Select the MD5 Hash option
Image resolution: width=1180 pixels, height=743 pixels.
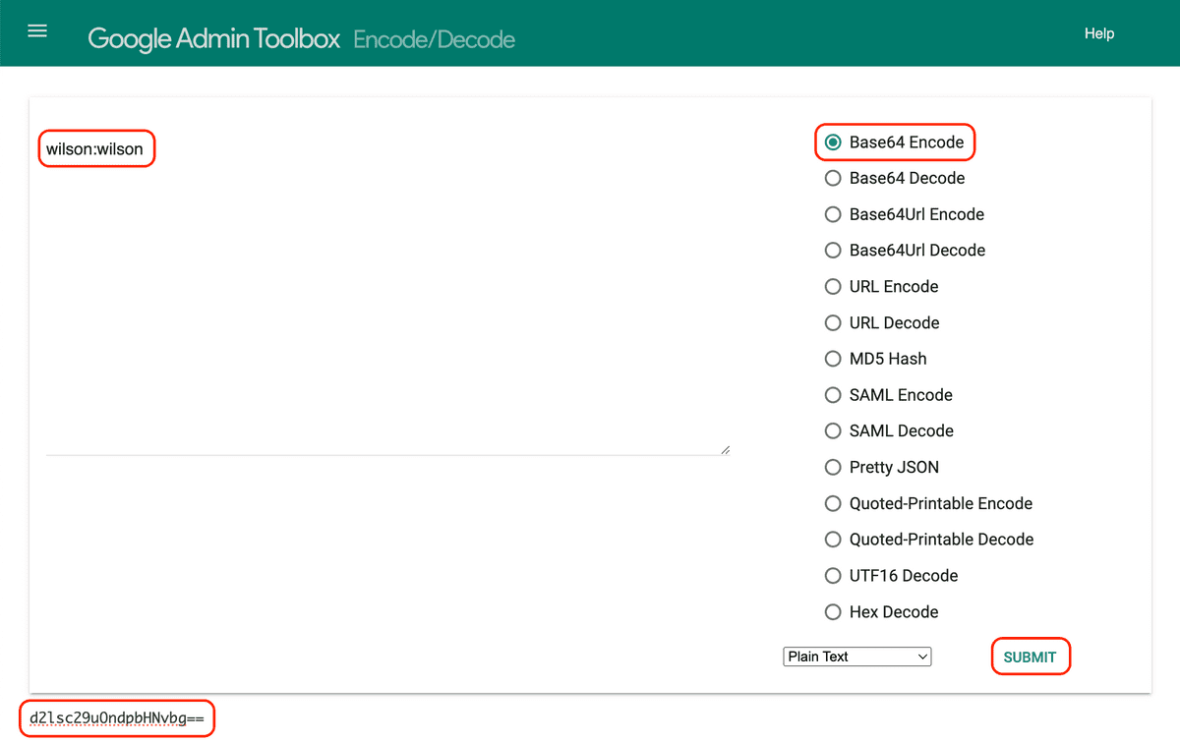pos(833,358)
